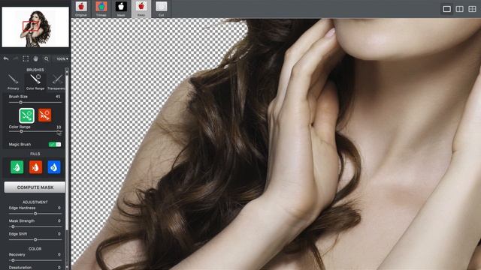Switch to the Keep view tab
481x270 pixels.
(x=141, y=9)
